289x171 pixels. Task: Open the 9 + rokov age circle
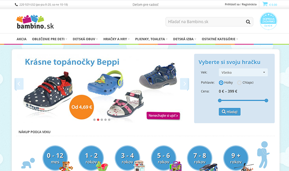click(x=236, y=158)
